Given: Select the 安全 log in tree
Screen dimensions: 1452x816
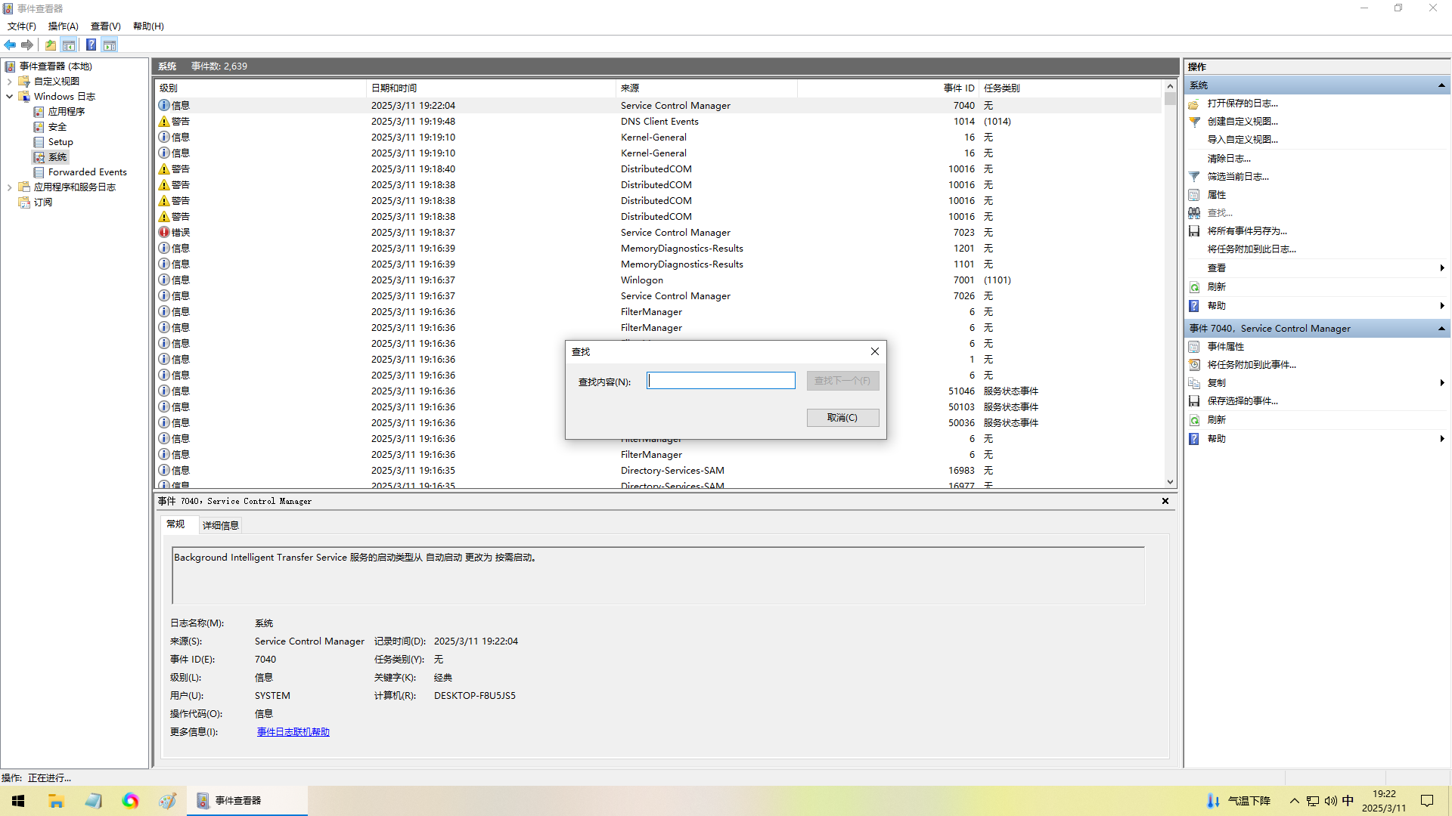Looking at the screenshot, I should [x=57, y=127].
